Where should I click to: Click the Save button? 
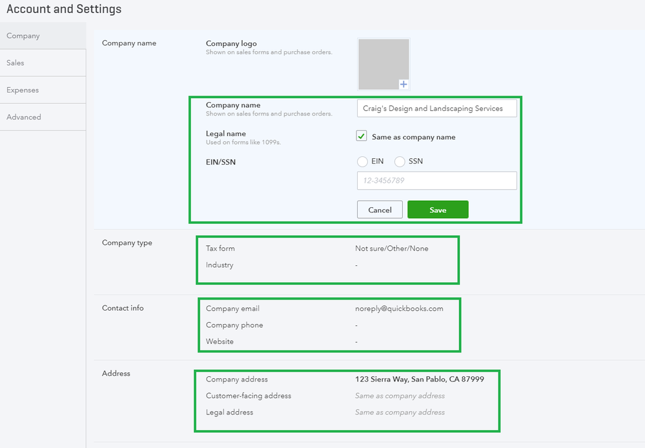coord(438,210)
